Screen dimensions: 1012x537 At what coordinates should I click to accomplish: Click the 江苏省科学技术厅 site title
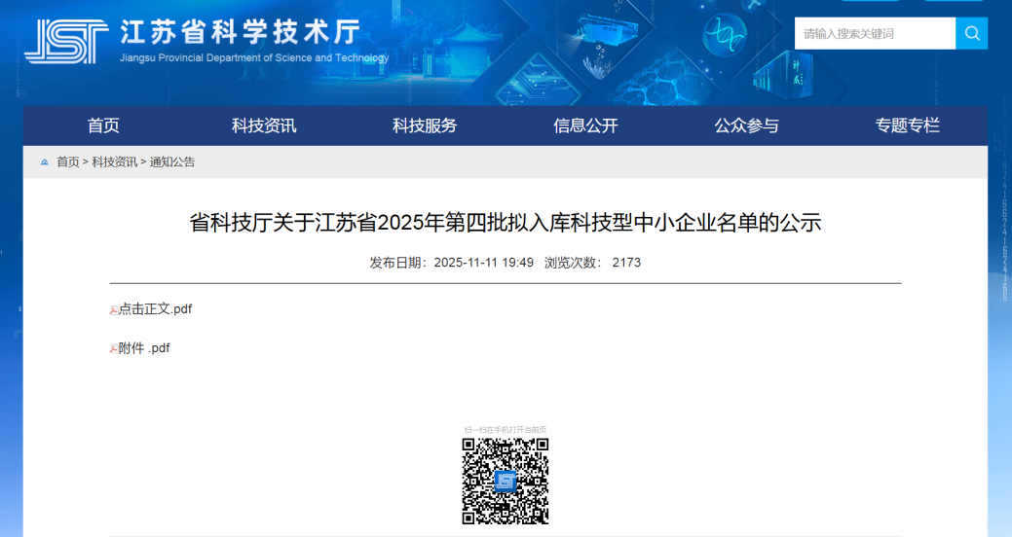click(x=240, y=32)
